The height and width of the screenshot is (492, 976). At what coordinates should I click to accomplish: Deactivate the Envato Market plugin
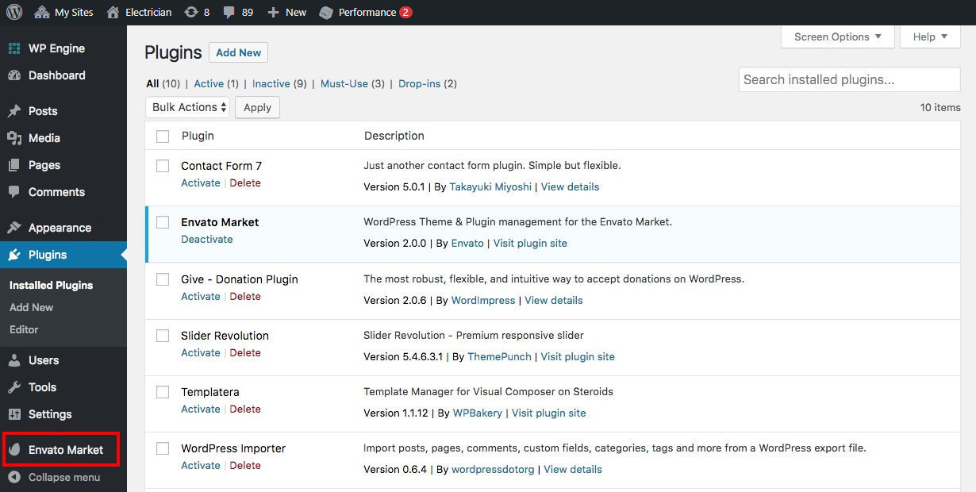206,239
